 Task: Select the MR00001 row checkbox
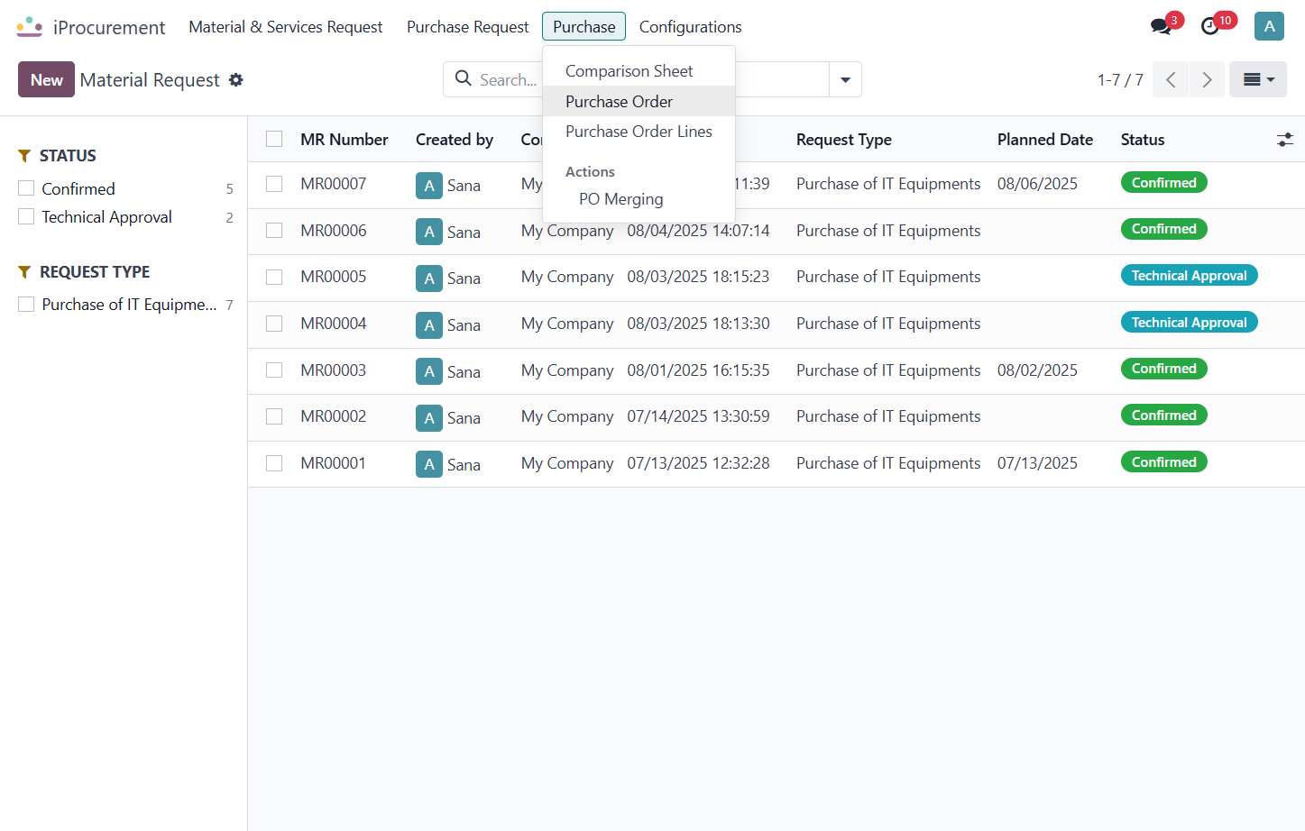274,463
